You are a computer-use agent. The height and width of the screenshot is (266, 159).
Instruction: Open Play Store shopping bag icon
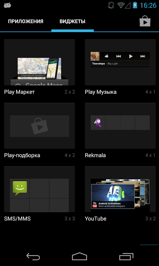tap(145, 21)
